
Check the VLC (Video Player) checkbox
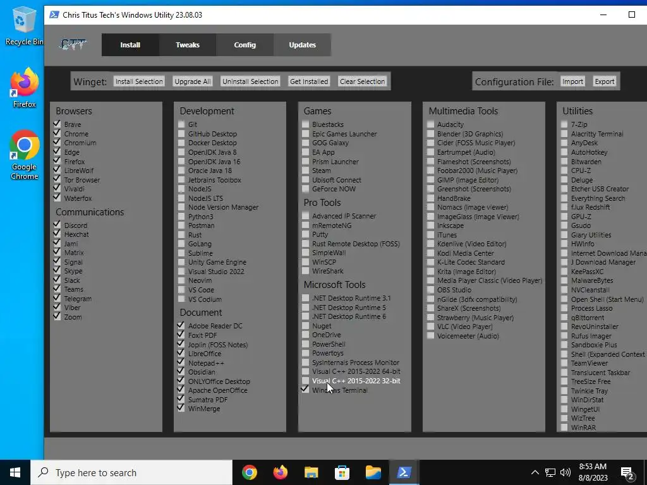point(430,326)
